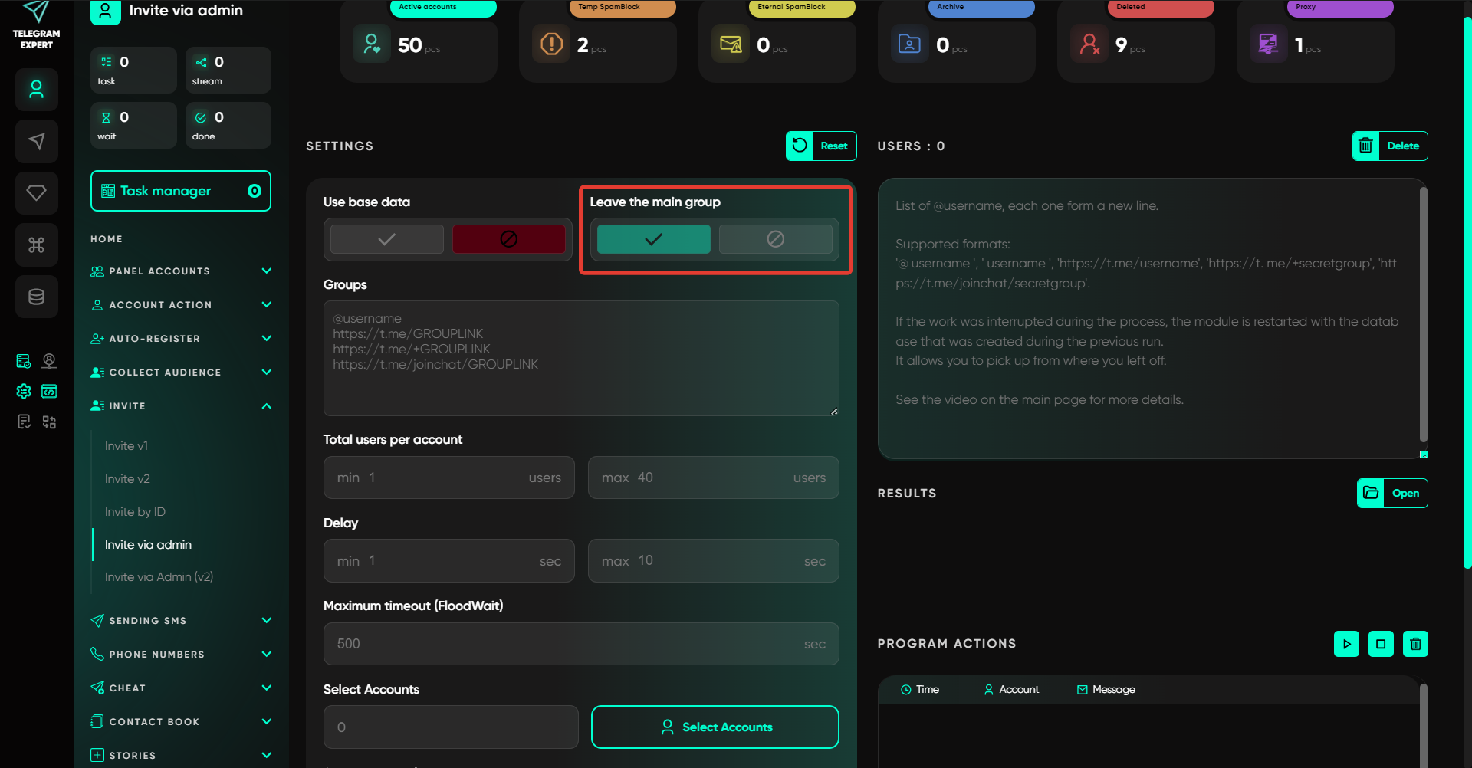Screen dimensions: 1472x768
Task: Reset the settings
Action: click(x=821, y=146)
